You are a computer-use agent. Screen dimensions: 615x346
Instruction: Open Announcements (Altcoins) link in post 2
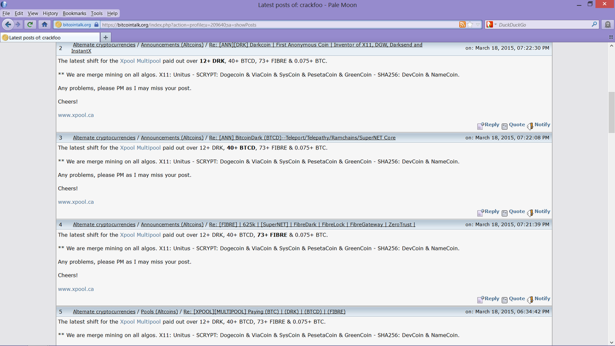(172, 45)
